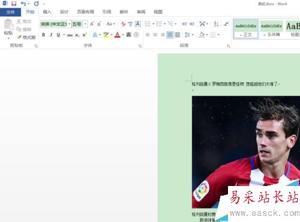Click the Asian Layout icon
This screenshot has width=300, height=222.
(x=202, y=24)
